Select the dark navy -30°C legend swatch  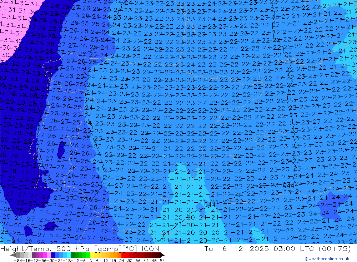click(x=53, y=255)
